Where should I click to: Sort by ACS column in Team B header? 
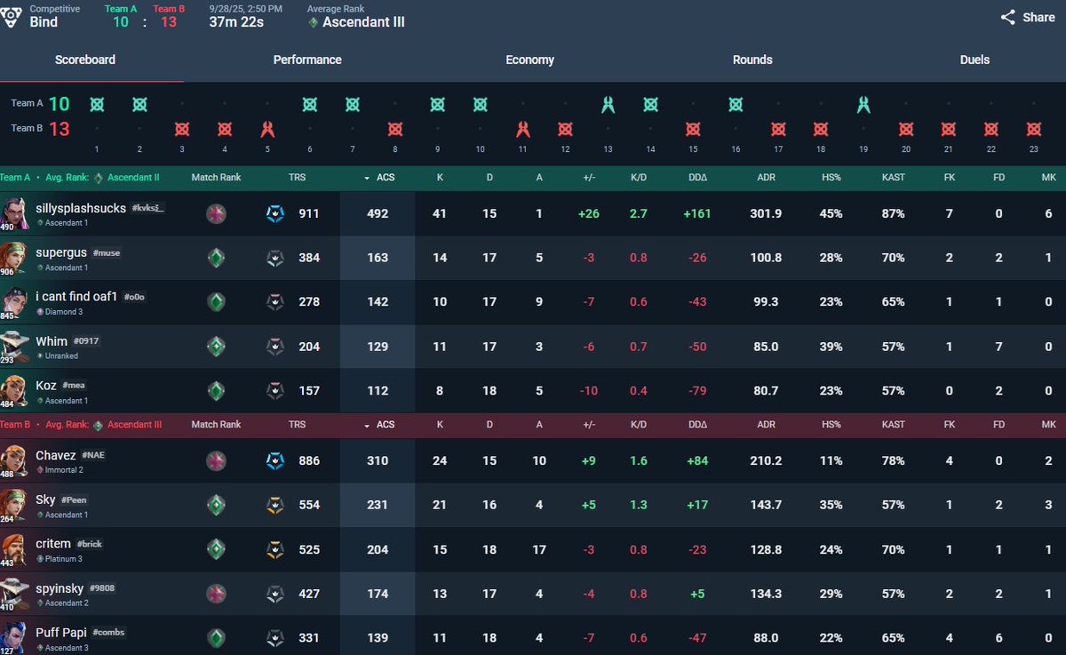pyautogui.click(x=379, y=425)
